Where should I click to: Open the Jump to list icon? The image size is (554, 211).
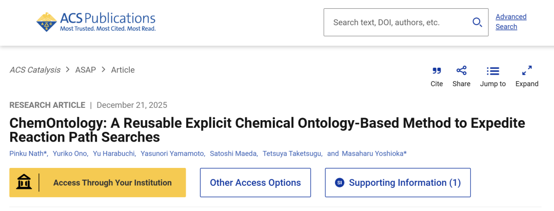(x=493, y=71)
